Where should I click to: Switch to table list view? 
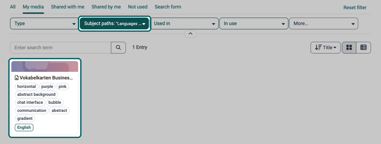pyautogui.click(x=363, y=48)
